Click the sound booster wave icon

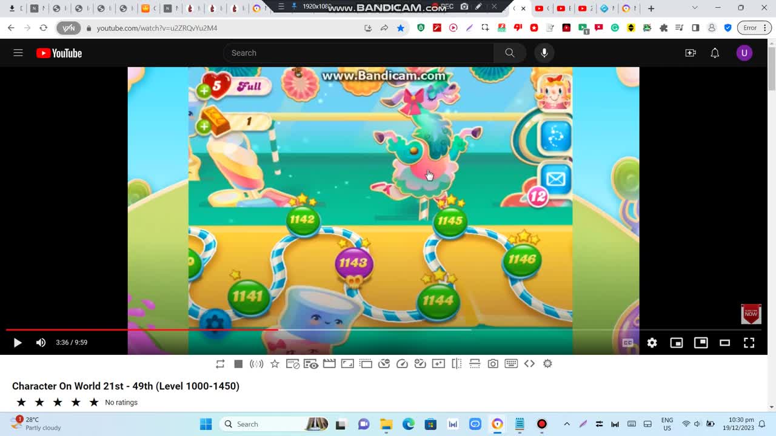pyautogui.click(x=256, y=364)
